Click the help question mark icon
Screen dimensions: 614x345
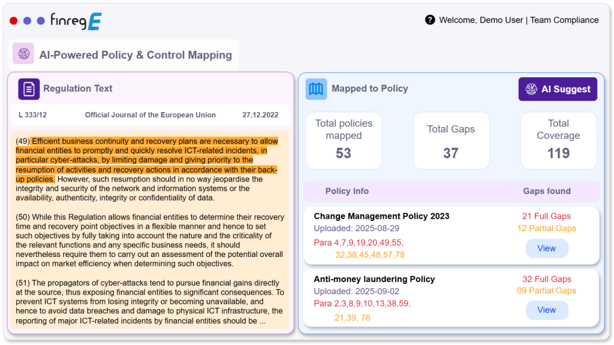[430, 20]
